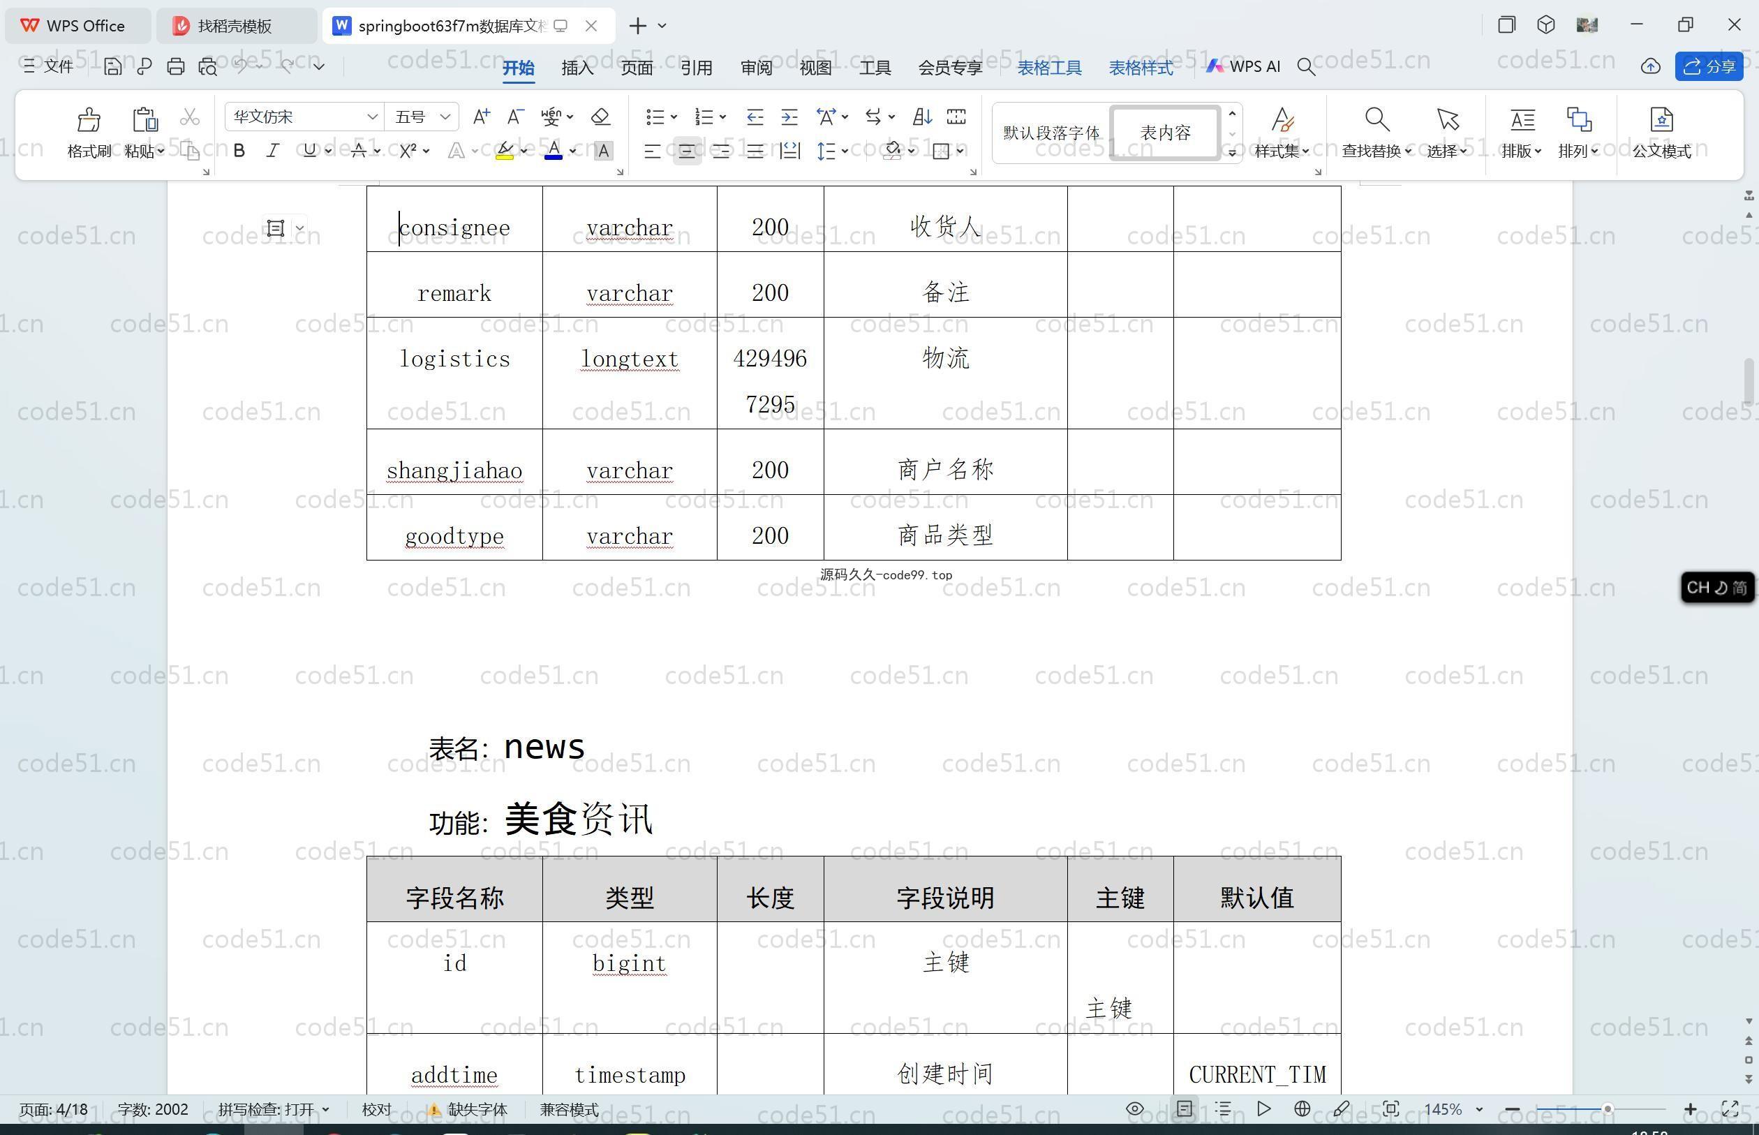The image size is (1759, 1135).
Task: Click the Sort icon in paragraph group
Action: coord(922,117)
